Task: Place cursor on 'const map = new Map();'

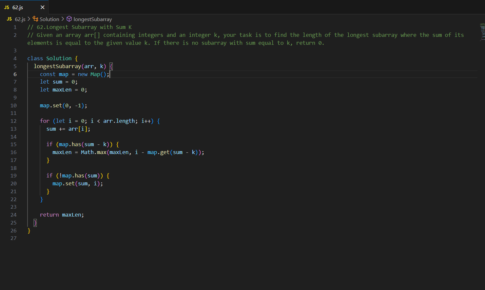Action: (75, 74)
